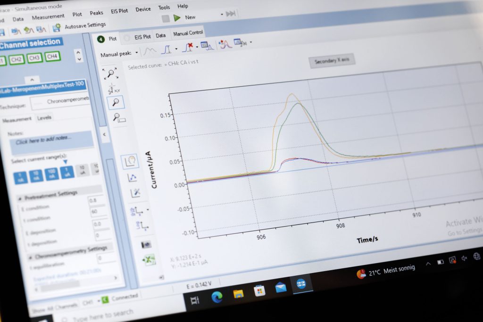Click the automatic peak search curve icon

pos(150,51)
